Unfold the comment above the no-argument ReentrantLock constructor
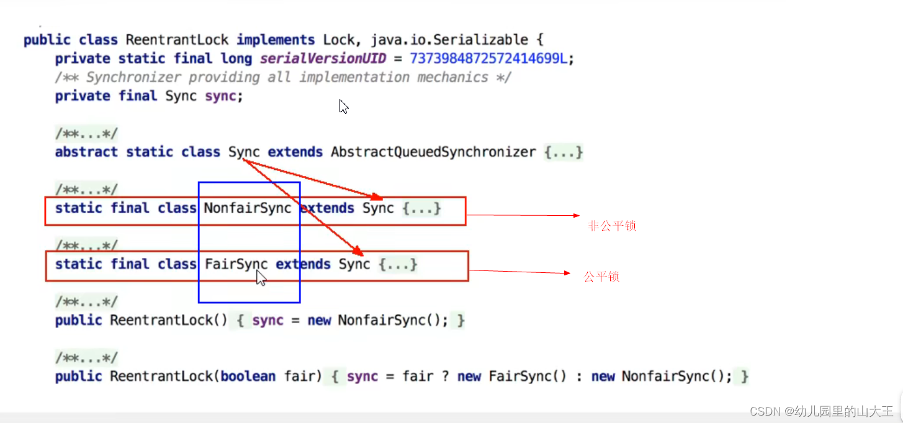 tap(86, 302)
